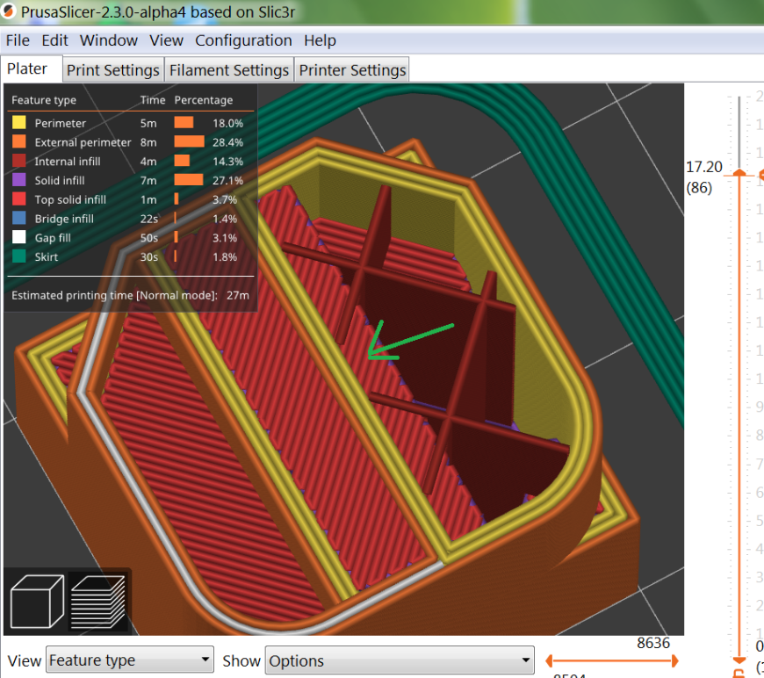This screenshot has width=764, height=678.
Task: Click the bottom vertical layer slider thumb
Action: click(x=739, y=660)
